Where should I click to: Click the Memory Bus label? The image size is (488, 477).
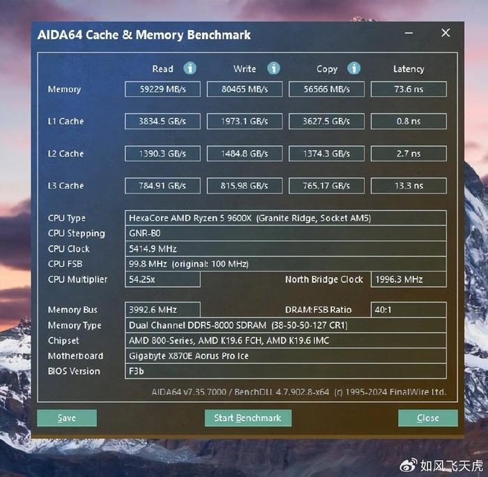(73, 310)
